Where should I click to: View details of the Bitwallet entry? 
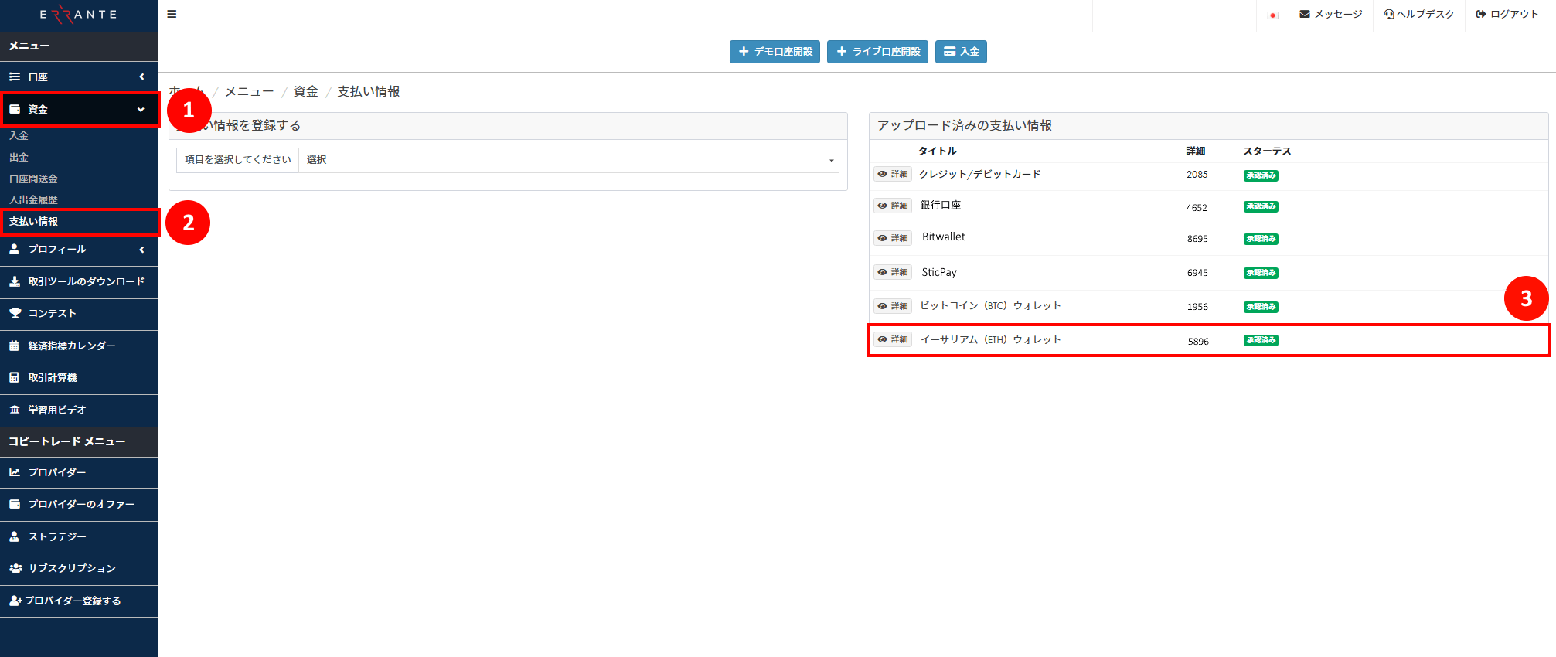pyautogui.click(x=893, y=238)
